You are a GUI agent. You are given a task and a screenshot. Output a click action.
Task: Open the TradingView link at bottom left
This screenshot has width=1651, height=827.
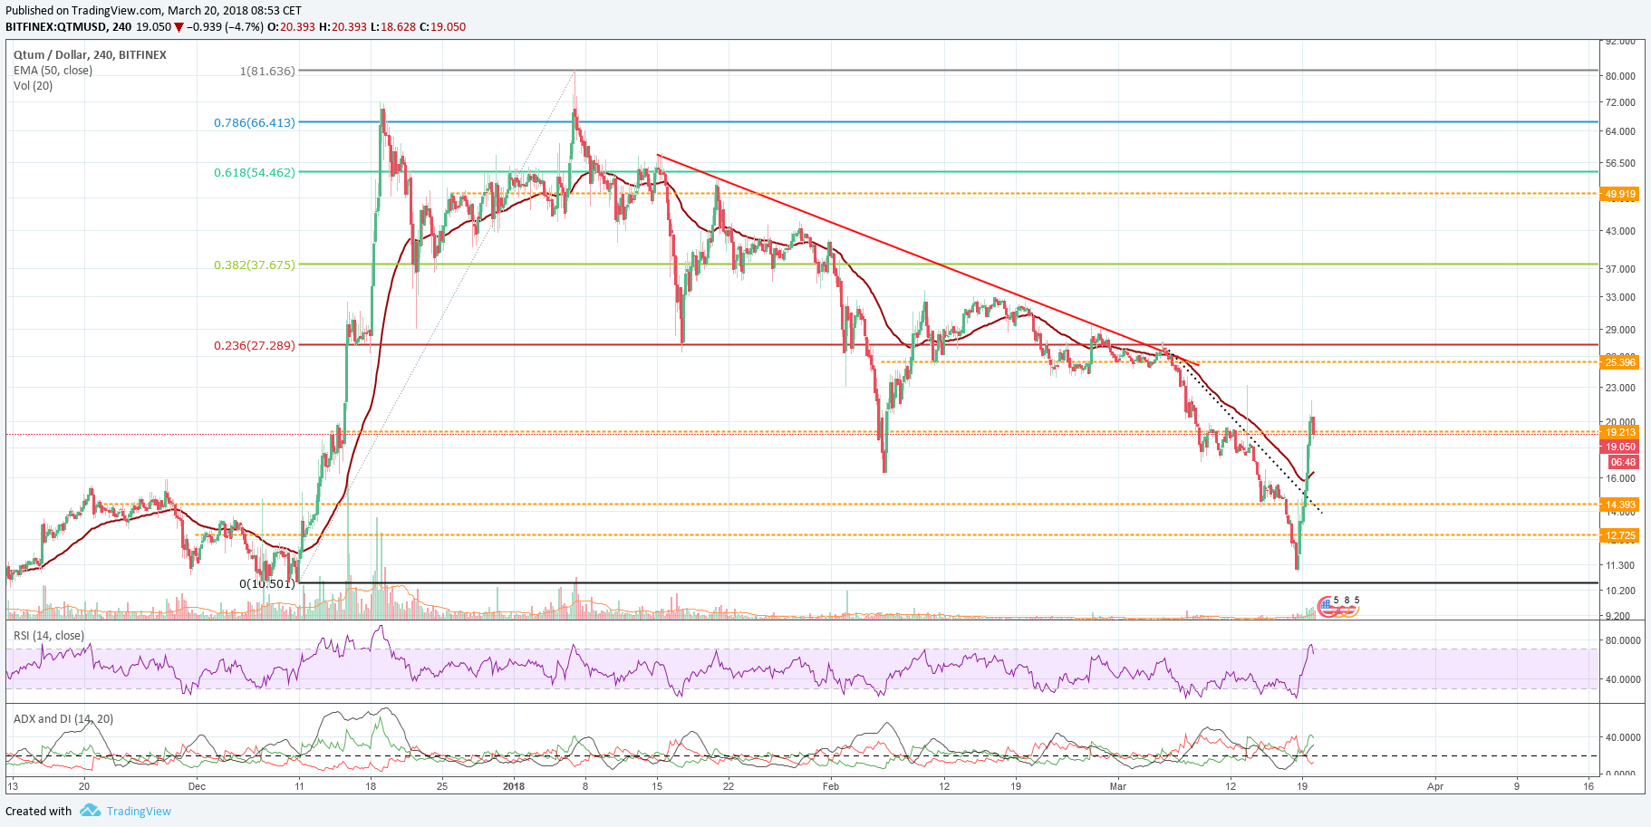tap(139, 811)
